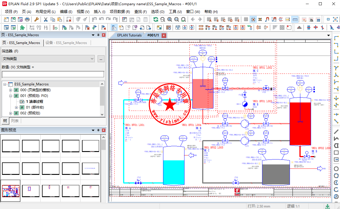Click the zoom 100% magnifier icon
The width and height of the screenshot is (340, 209).
click(x=183, y=19)
